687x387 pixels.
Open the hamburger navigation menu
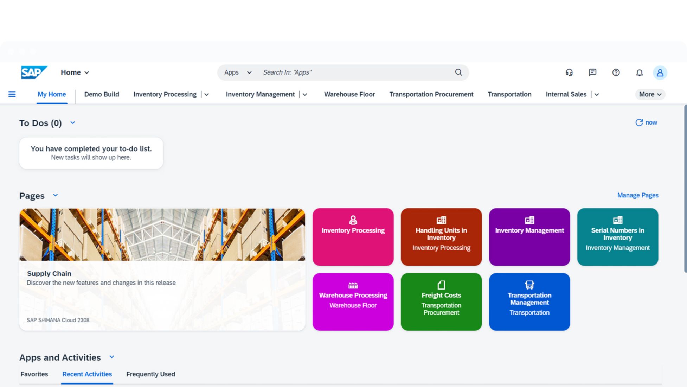12,94
